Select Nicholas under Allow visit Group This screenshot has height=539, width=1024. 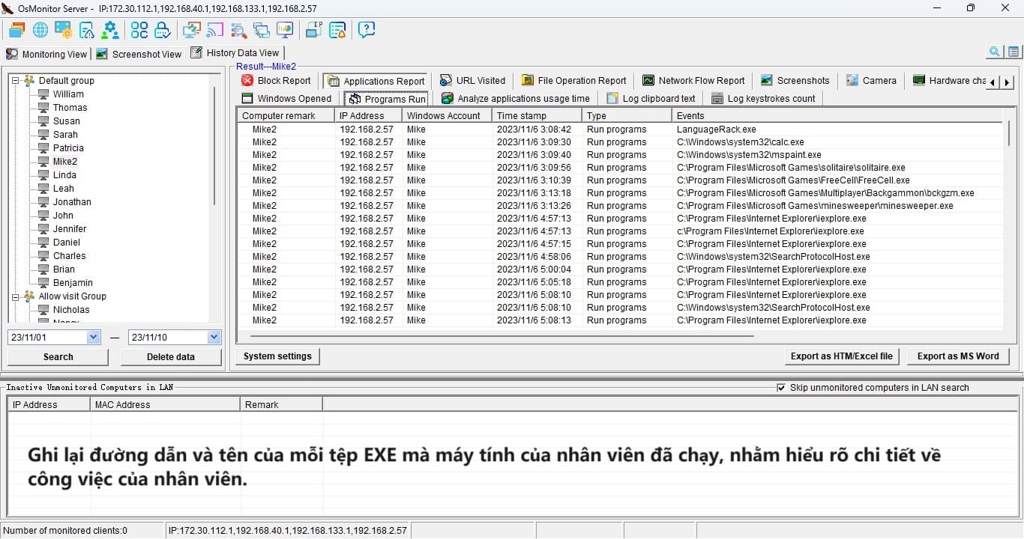coord(71,310)
